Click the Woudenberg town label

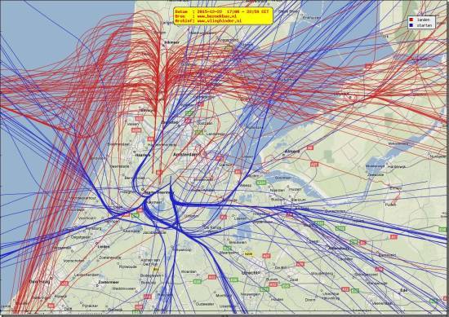[x=322, y=273]
